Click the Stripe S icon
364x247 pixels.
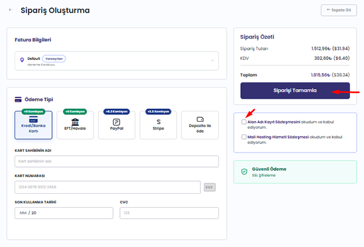pos(158,122)
